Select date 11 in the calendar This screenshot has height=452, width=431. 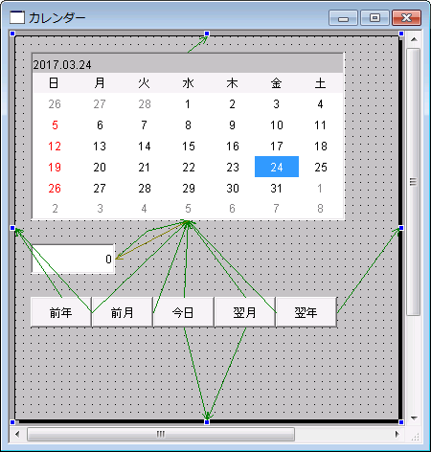pos(321,124)
